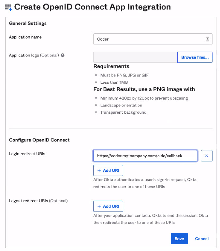Click the password manager icon in Application name
Image resolution: width=220 pixels, height=251 pixels.
207,39
